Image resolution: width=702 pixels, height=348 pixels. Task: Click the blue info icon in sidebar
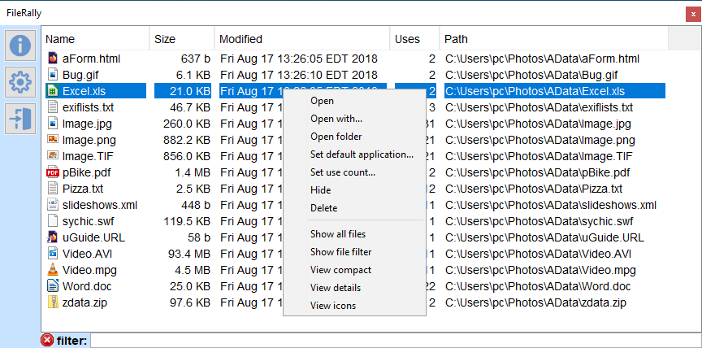click(x=20, y=46)
